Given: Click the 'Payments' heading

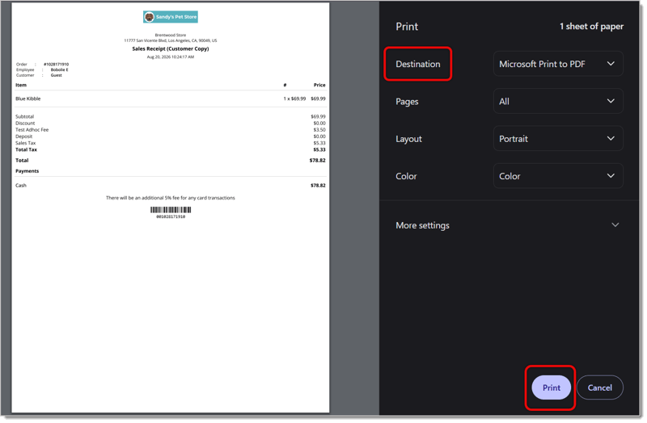Looking at the screenshot, I should click(x=27, y=171).
